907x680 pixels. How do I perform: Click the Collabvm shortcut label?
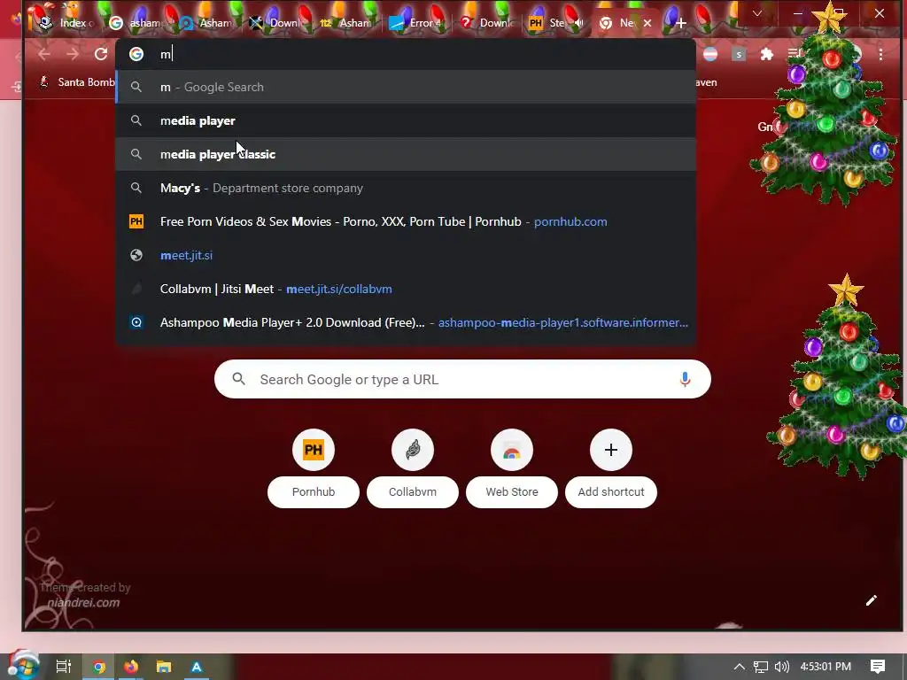coord(413,492)
